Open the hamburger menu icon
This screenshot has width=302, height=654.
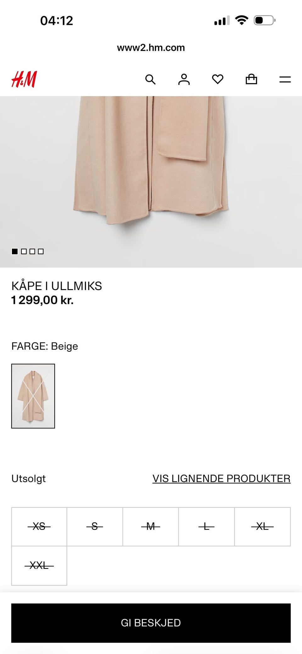[285, 79]
